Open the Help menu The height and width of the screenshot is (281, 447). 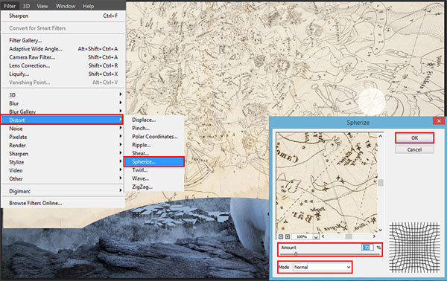click(x=88, y=6)
